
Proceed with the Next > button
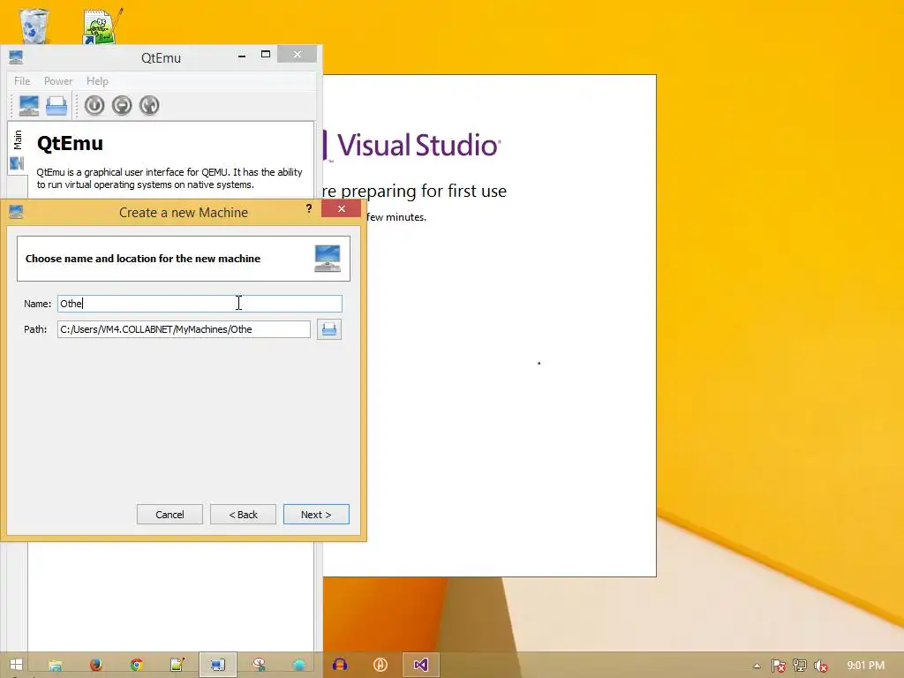(316, 515)
